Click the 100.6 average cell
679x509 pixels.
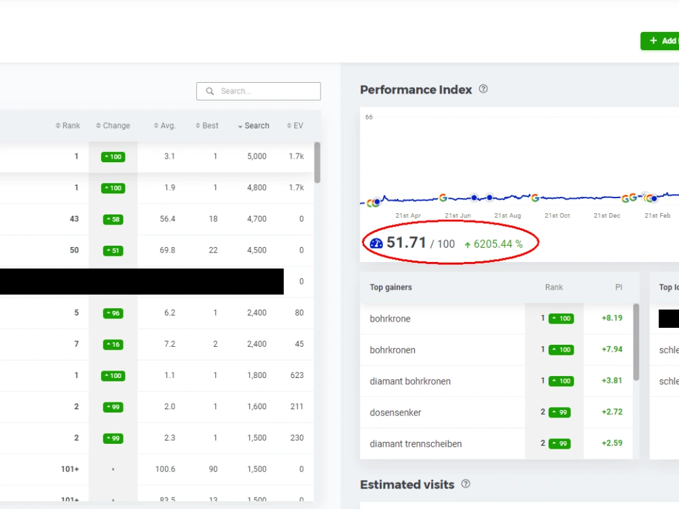tap(165, 469)
